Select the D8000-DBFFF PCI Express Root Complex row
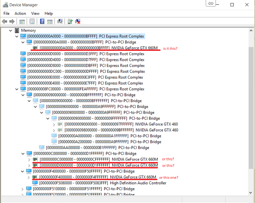This screenshot has height=203, width=255. tap(82, 66)
